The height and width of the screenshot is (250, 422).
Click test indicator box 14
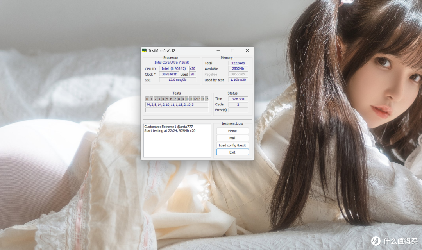point(203,99)
